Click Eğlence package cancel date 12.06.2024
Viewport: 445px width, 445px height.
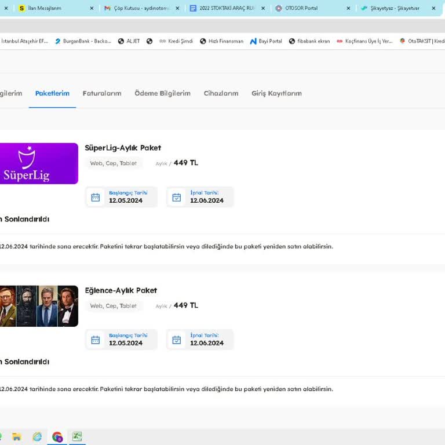click(207, 343)
